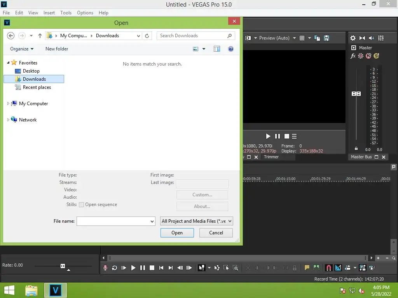Select the Normal Edit tool
The image size is (398, 298).
[202, 268]
